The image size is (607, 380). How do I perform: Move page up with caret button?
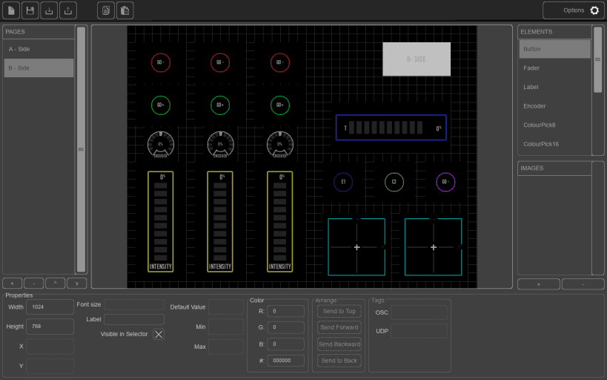pyautogui.click(x=56, y=284)
